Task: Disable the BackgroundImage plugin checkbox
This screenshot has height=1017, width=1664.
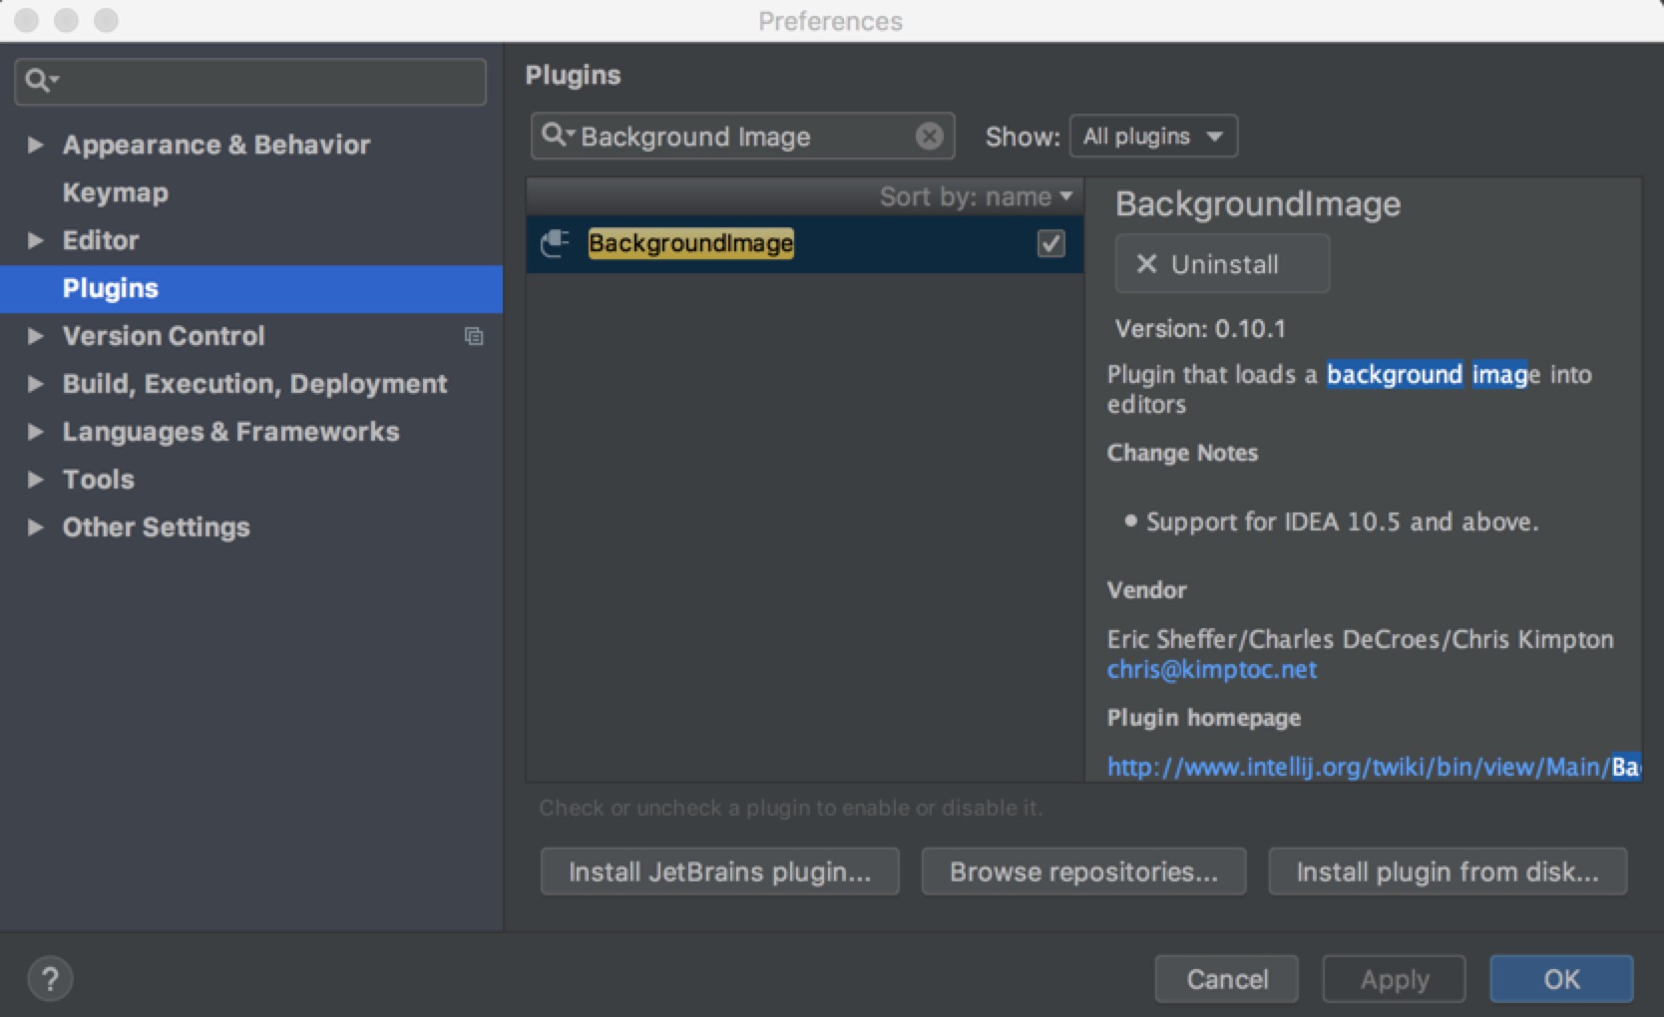Action: point(1050,243)
